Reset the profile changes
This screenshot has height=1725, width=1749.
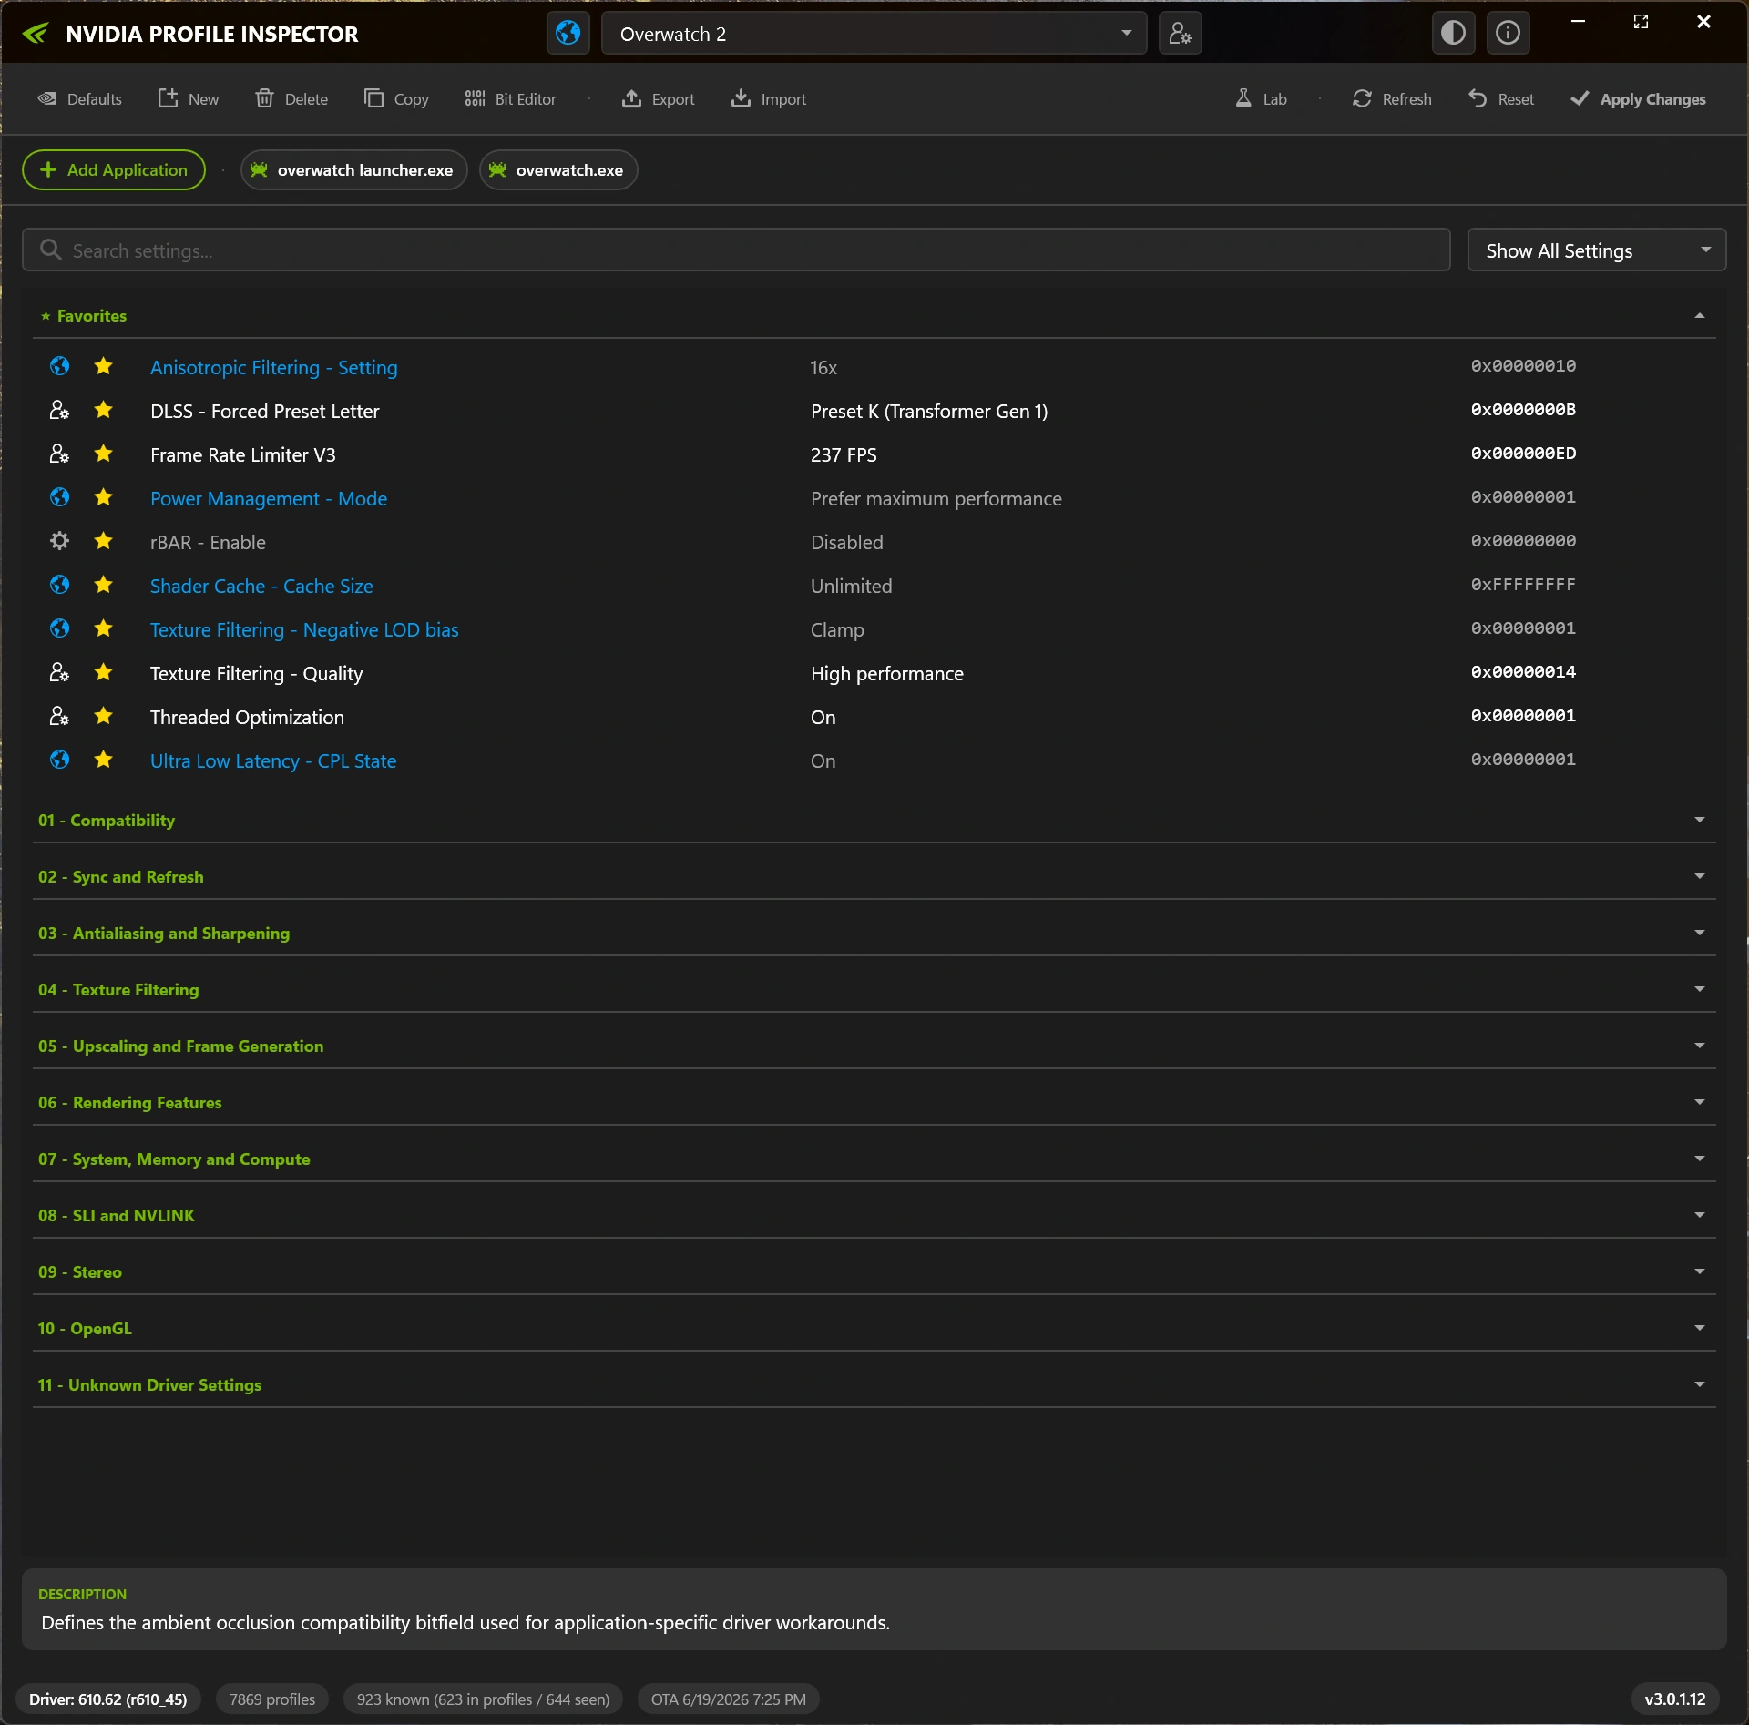pos(1501,99)
